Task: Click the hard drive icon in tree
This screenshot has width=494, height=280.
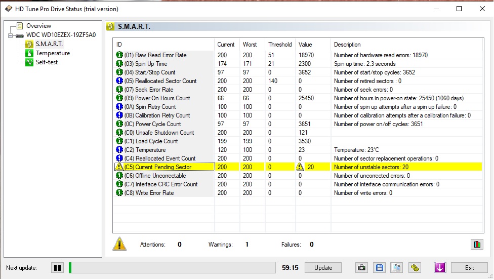Action: 20,35
